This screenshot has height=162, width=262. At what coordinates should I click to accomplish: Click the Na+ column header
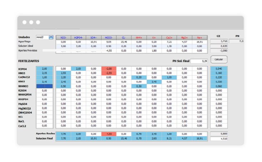point(199,37)
